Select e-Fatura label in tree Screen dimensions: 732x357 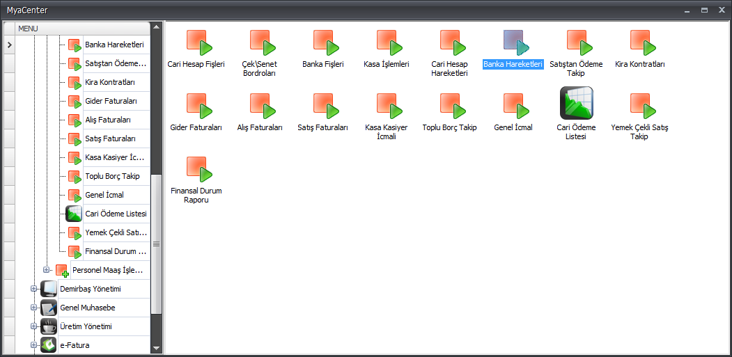(75, 345)
